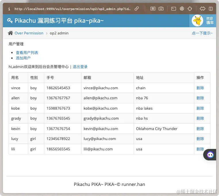219x196 pixels.
Task: Click the 欢迎骚年 welcome text
Action: click(x=210, y=20)
